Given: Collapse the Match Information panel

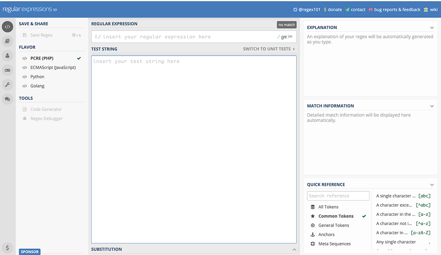Looking at the screenshot, I should (x=432, y=106).
